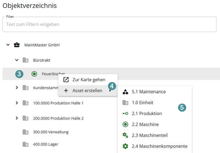
Task: Click the plus icon of Asset erstellen
Action: pyautogui.click(x=66, y=90)
